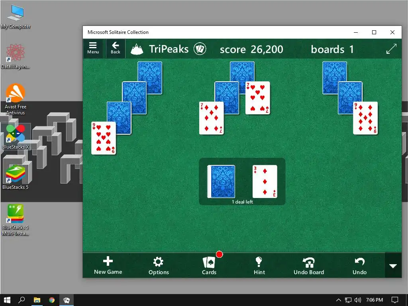Click the score 26,200 text
This screenshot has height=306, width=408.
coord(251,49)
